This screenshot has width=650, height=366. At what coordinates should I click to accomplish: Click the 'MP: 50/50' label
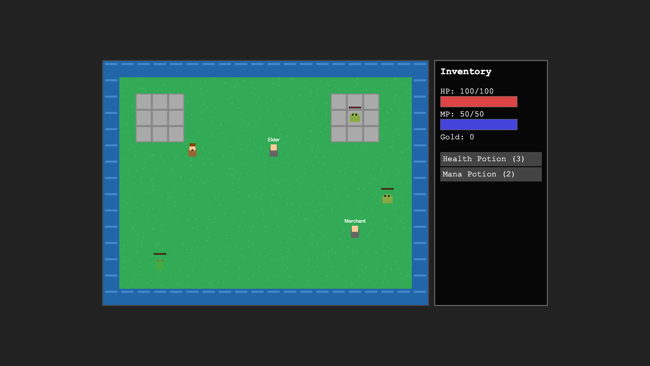point(462,114)
